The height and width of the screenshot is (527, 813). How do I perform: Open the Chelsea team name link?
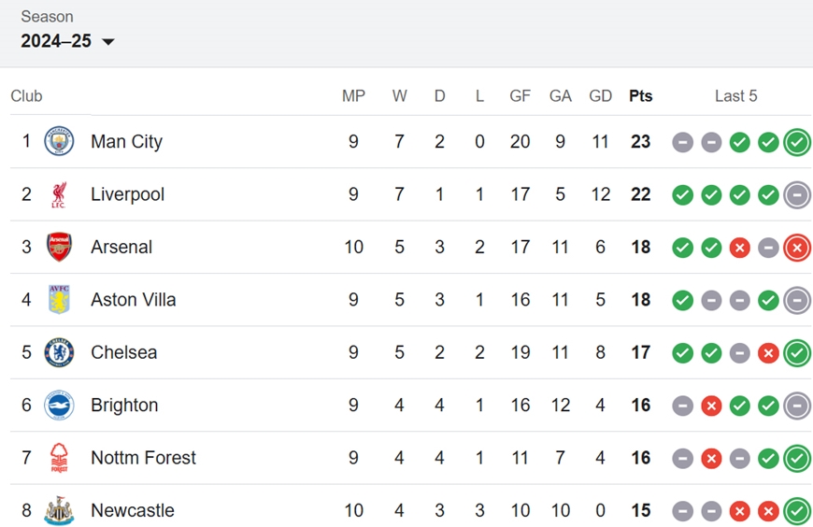click(124, 352)
